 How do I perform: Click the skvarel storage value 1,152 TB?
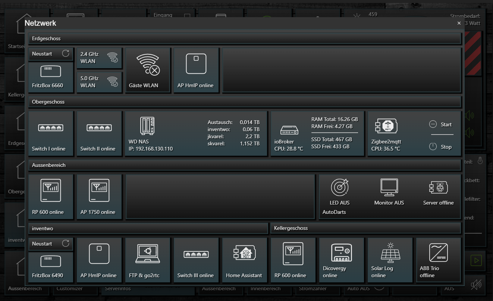tap(249, 143)
